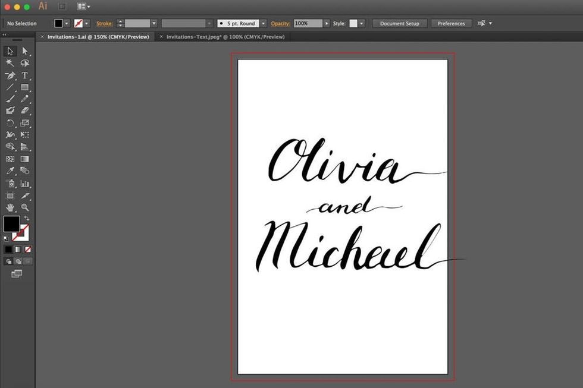This screenshot has width=583, height=388.
Task: Switch to Invitations-Text.jpeg tab
Action: pos(225,37)
